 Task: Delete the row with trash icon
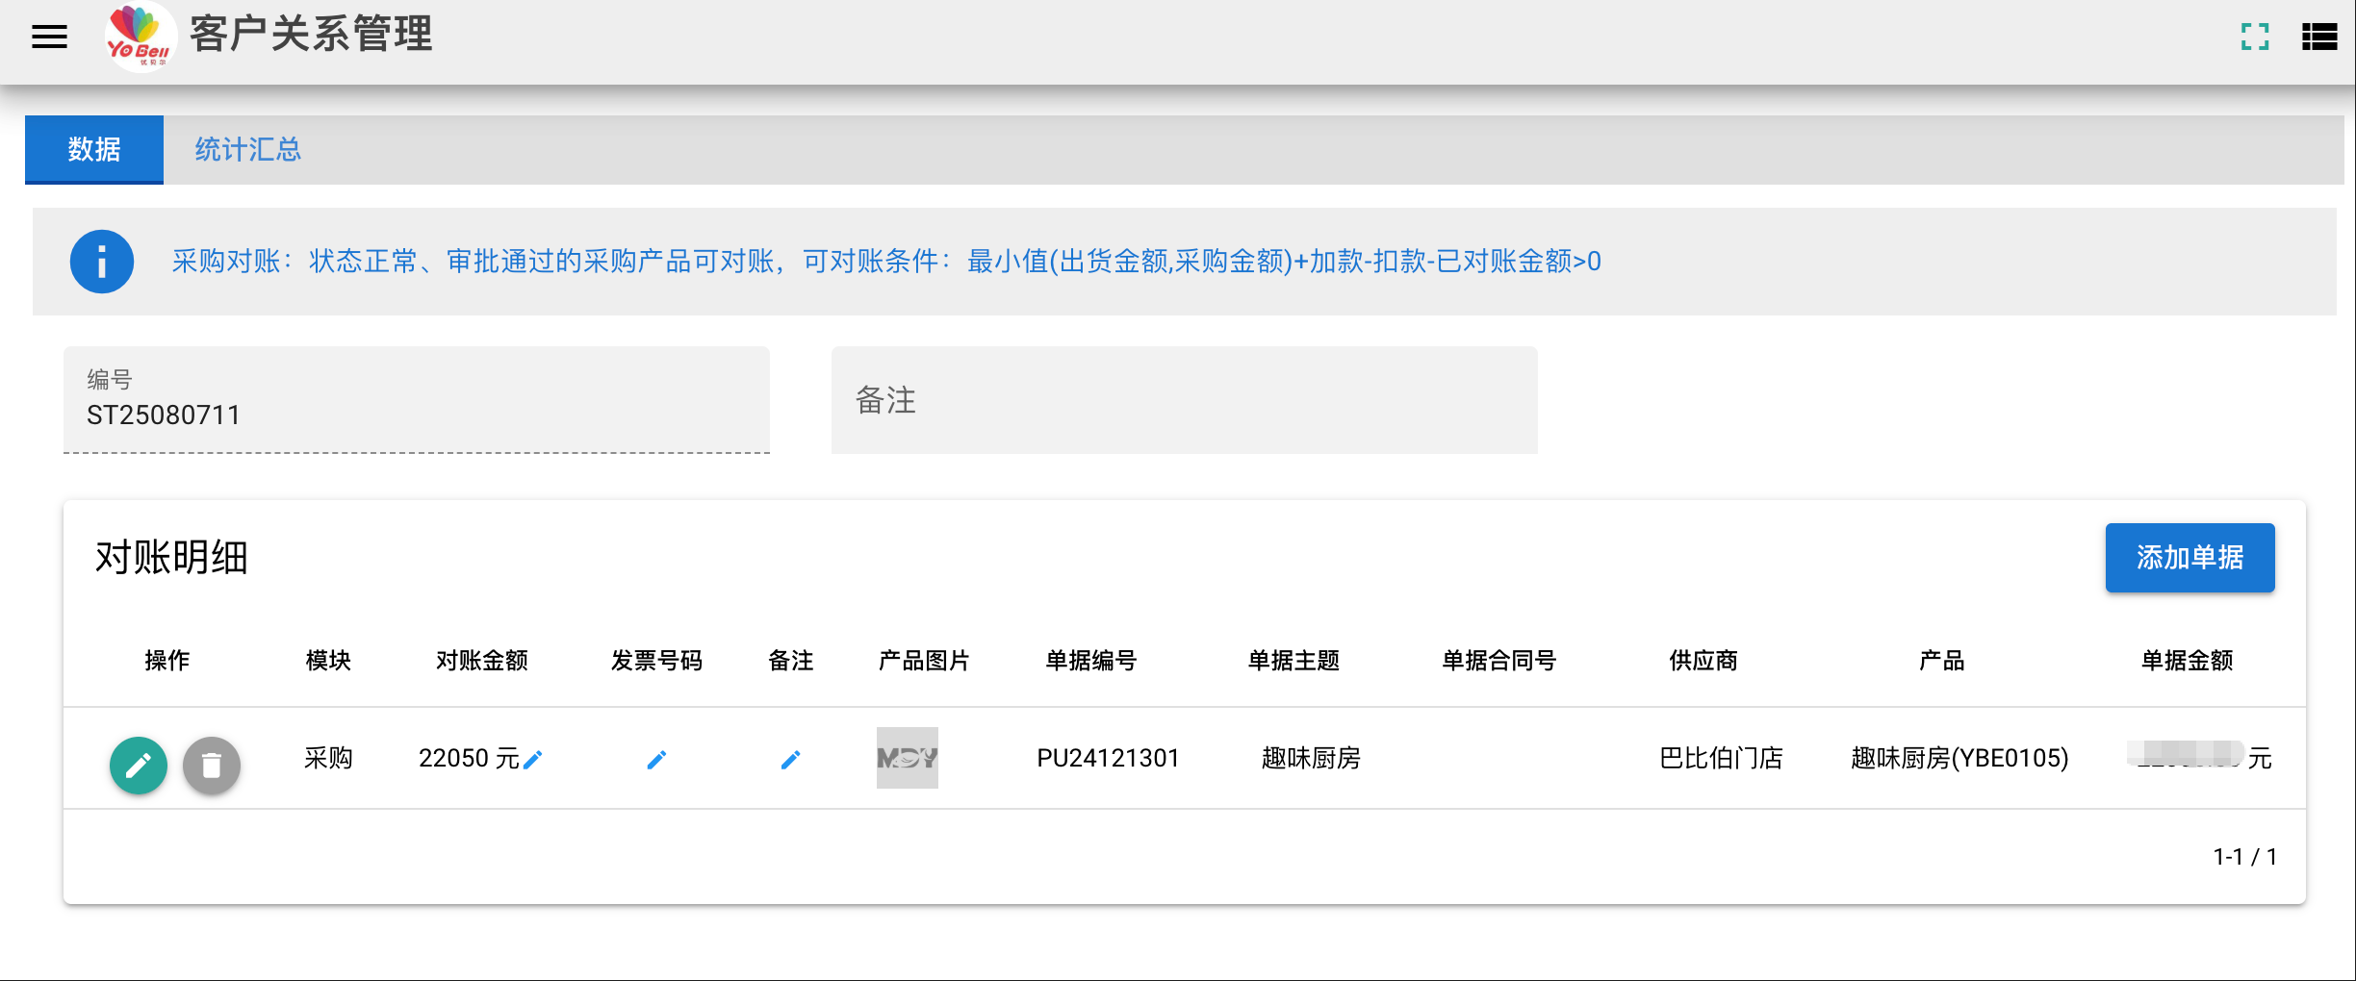pos(212,766)
